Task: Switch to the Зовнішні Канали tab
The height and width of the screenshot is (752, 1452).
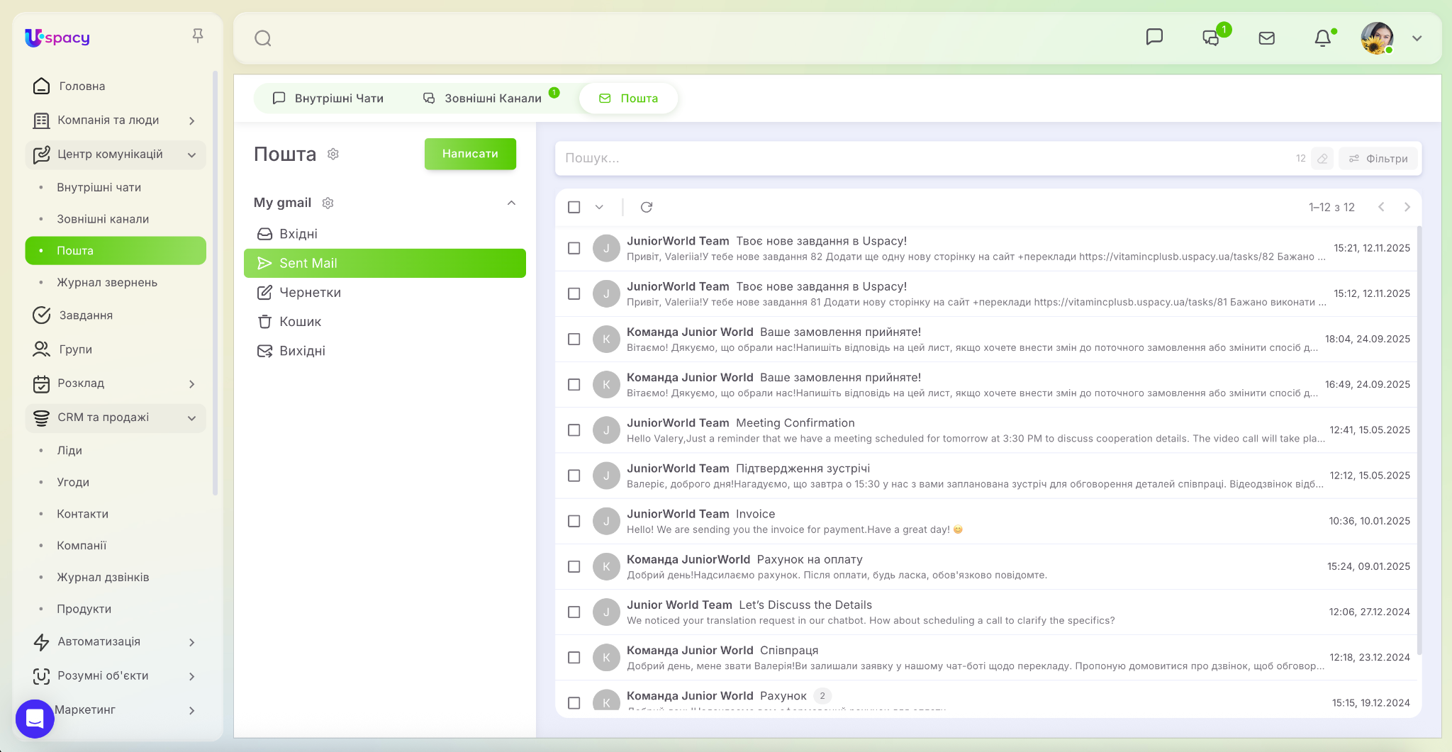Action: 484,99
